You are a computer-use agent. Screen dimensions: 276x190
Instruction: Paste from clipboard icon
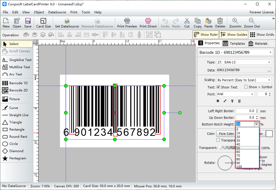click(208, 23)
